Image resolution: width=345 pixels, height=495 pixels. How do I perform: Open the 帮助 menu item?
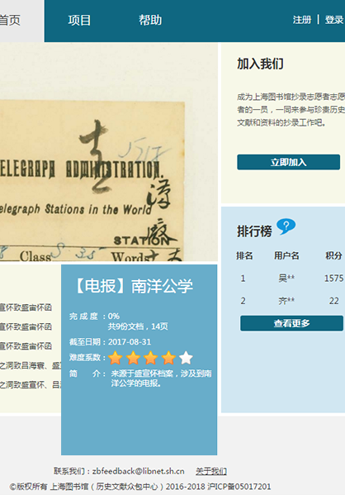pyautogui.click(x=150, y=20)
